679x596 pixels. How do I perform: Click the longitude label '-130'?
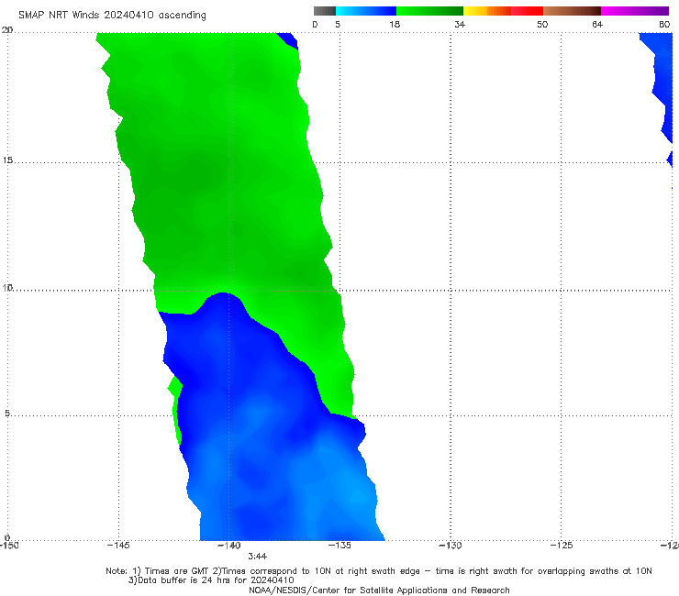pyautogui.click(x=451, y=546)
